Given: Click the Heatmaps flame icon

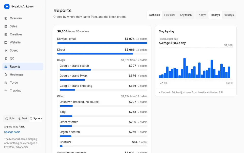Looking at the screenshot, I should click(x=6, y=75).
